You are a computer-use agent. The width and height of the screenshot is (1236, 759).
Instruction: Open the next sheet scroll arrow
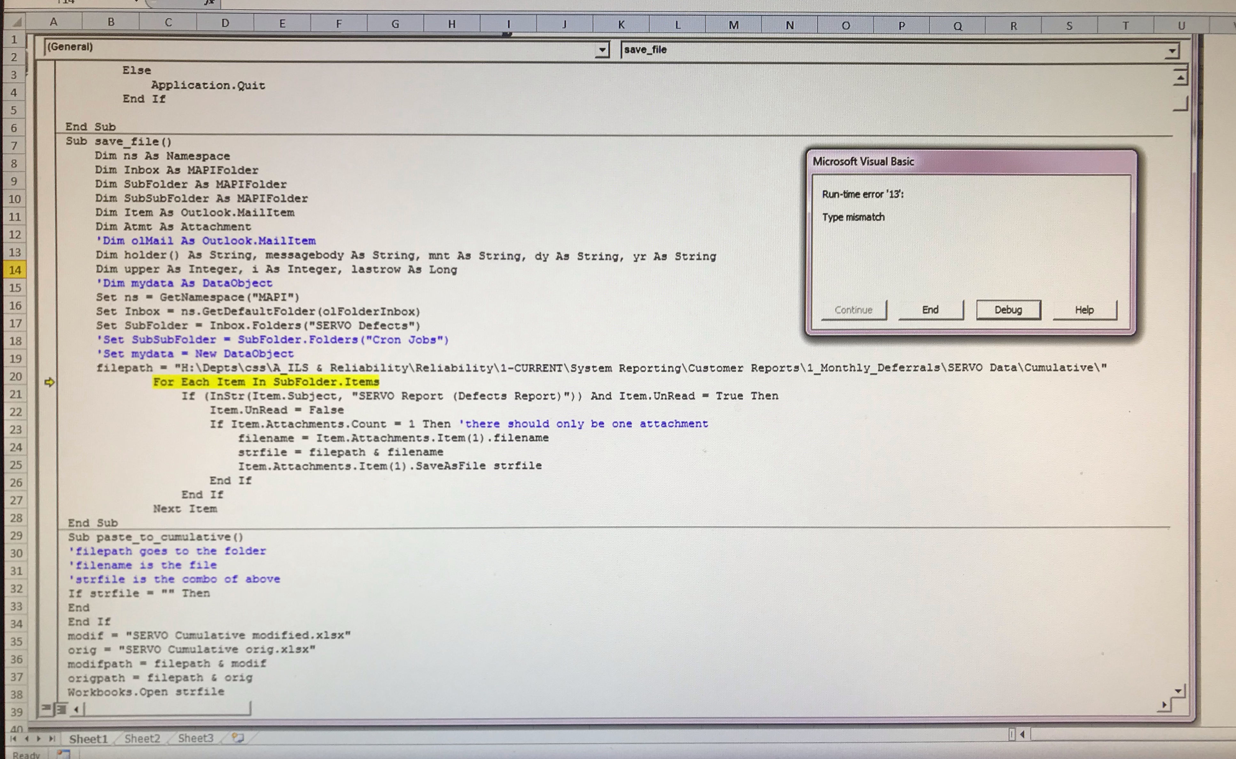point(39,739)
